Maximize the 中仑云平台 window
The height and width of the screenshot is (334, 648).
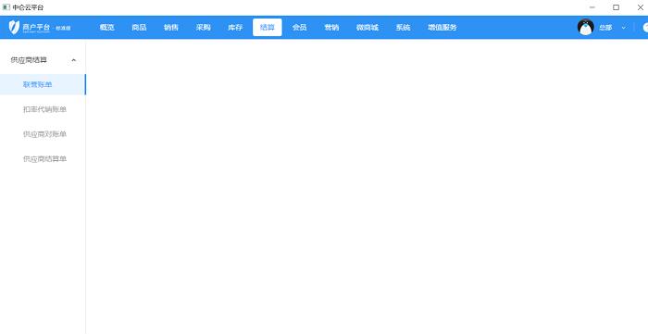click(617, 7)
